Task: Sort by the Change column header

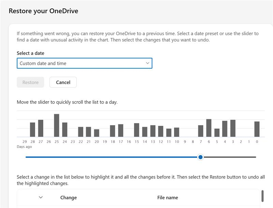Action: [69, 197]
